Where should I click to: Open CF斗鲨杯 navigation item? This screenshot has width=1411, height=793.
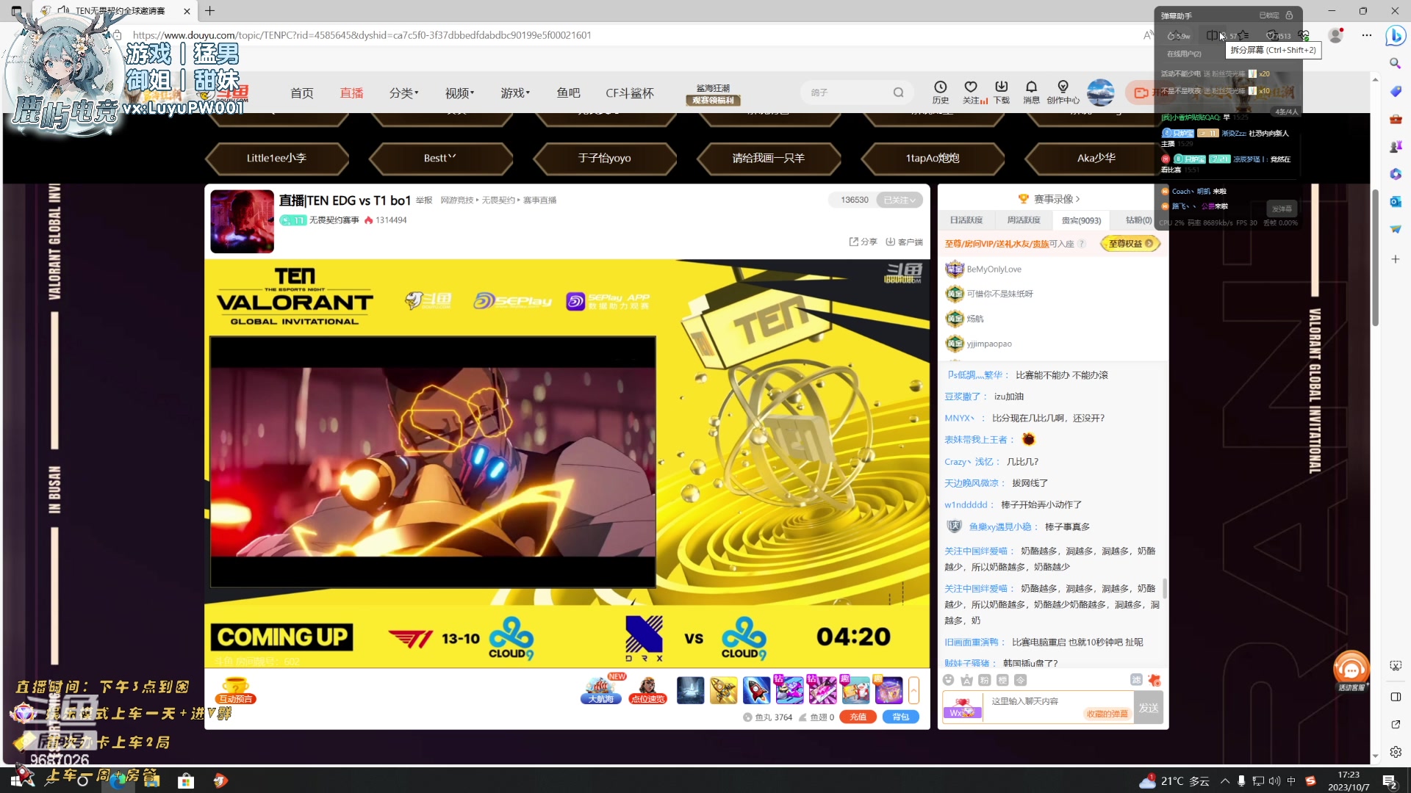click(x=629, y=93)
